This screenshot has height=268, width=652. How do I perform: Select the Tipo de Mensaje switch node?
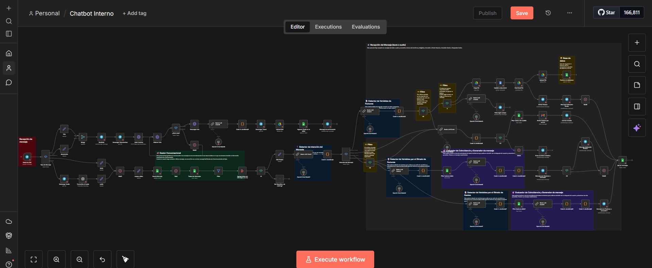[x=46, y=157]
